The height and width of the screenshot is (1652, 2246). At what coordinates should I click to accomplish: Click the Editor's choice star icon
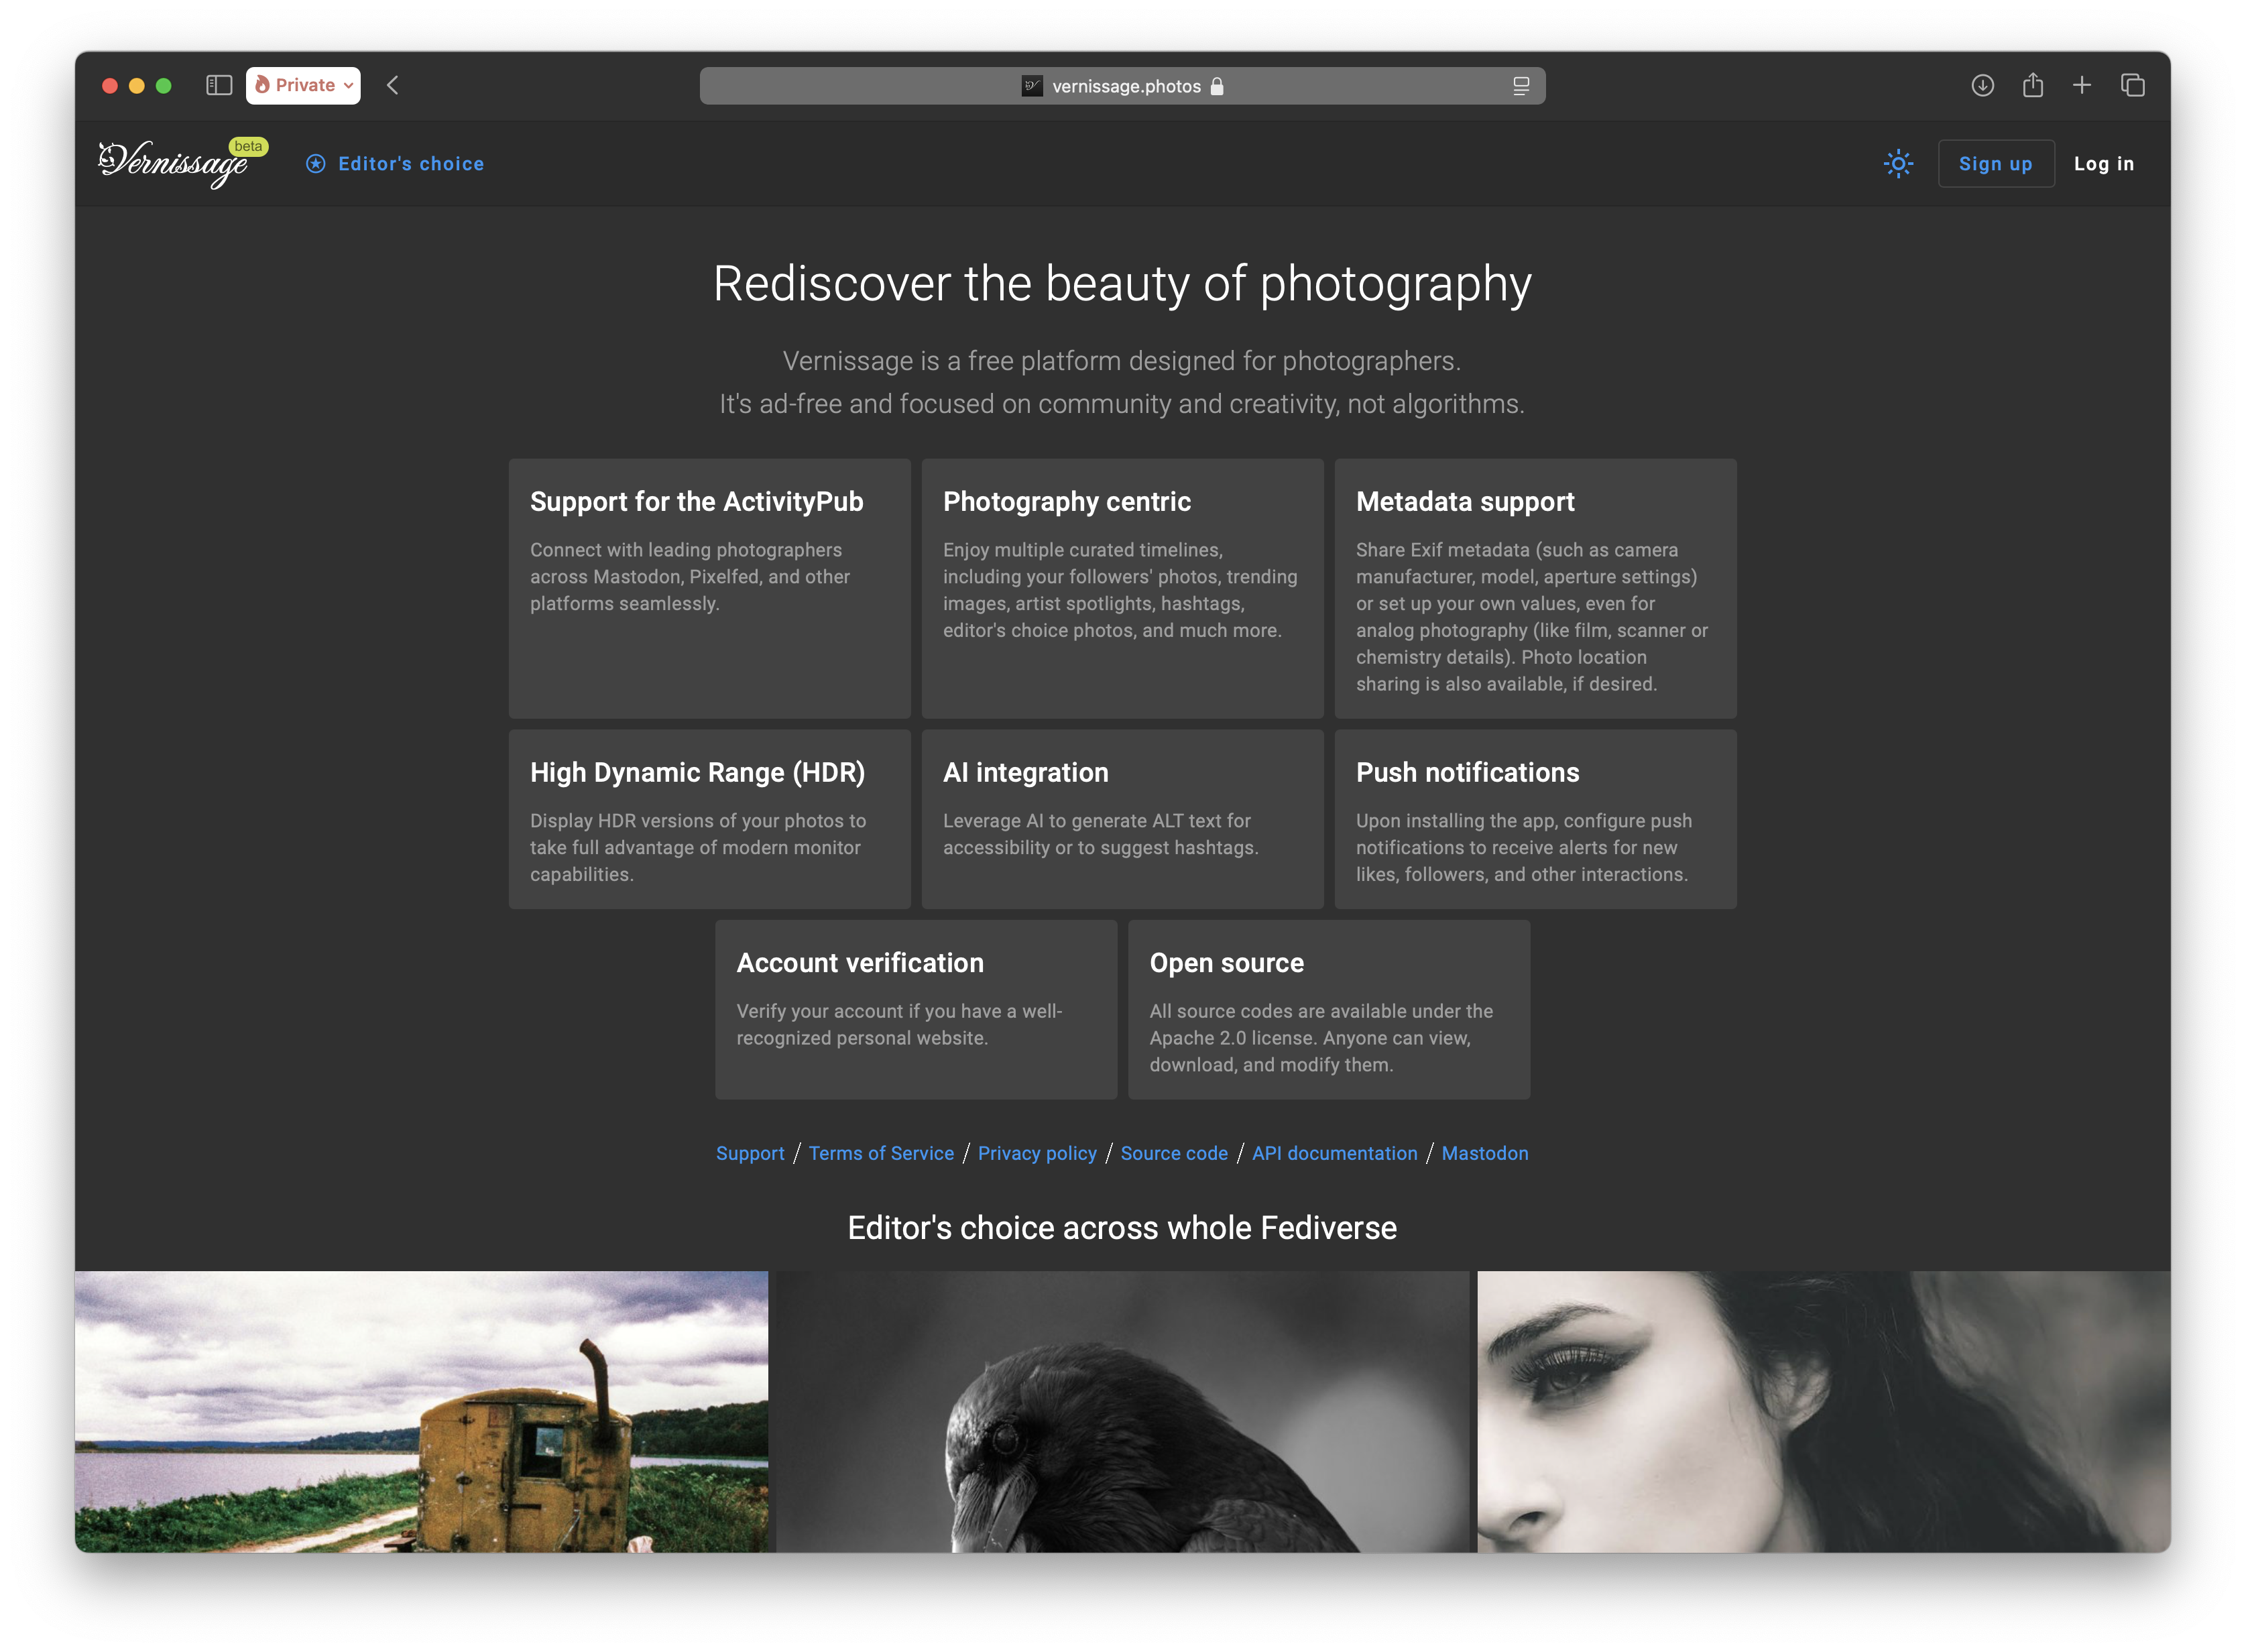[315, 164]
